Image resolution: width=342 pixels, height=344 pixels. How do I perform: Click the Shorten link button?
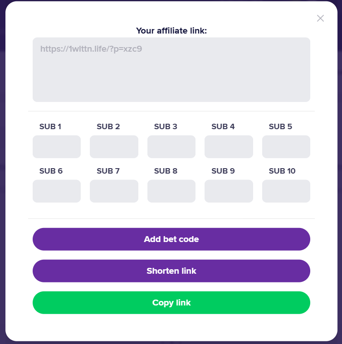click(171, 271)
